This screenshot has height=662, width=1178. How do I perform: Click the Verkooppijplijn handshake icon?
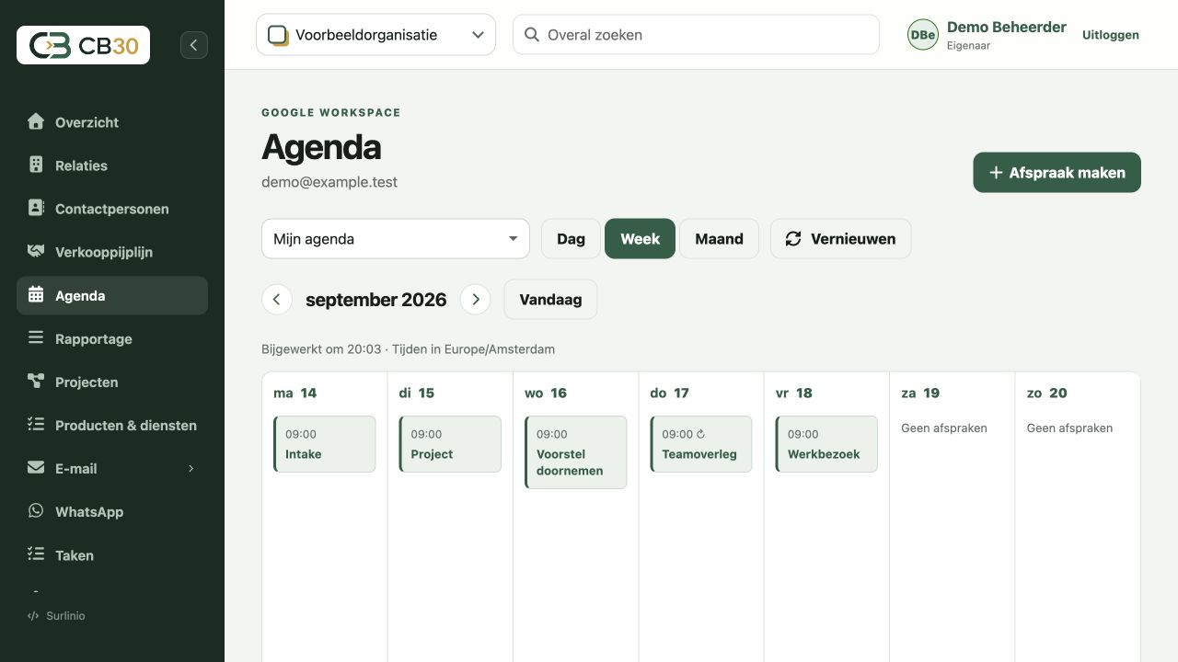tap(36, 251)
